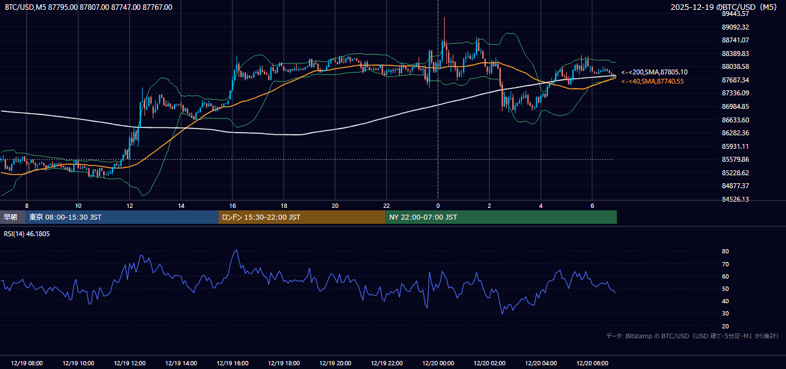Click the Bitstamp data source note

coord(693,336)
